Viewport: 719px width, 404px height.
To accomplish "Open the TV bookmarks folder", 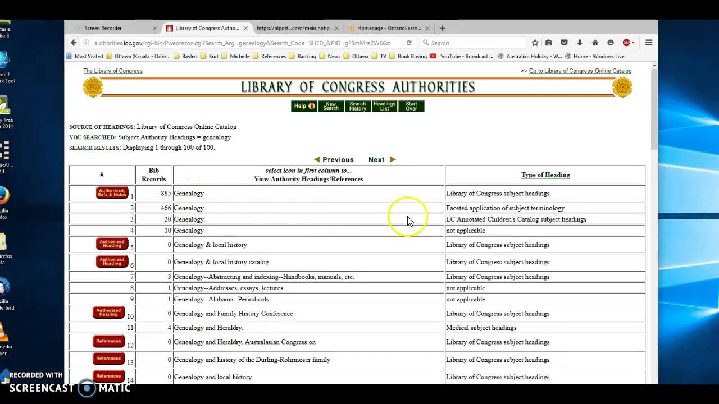I will [379, 56].
